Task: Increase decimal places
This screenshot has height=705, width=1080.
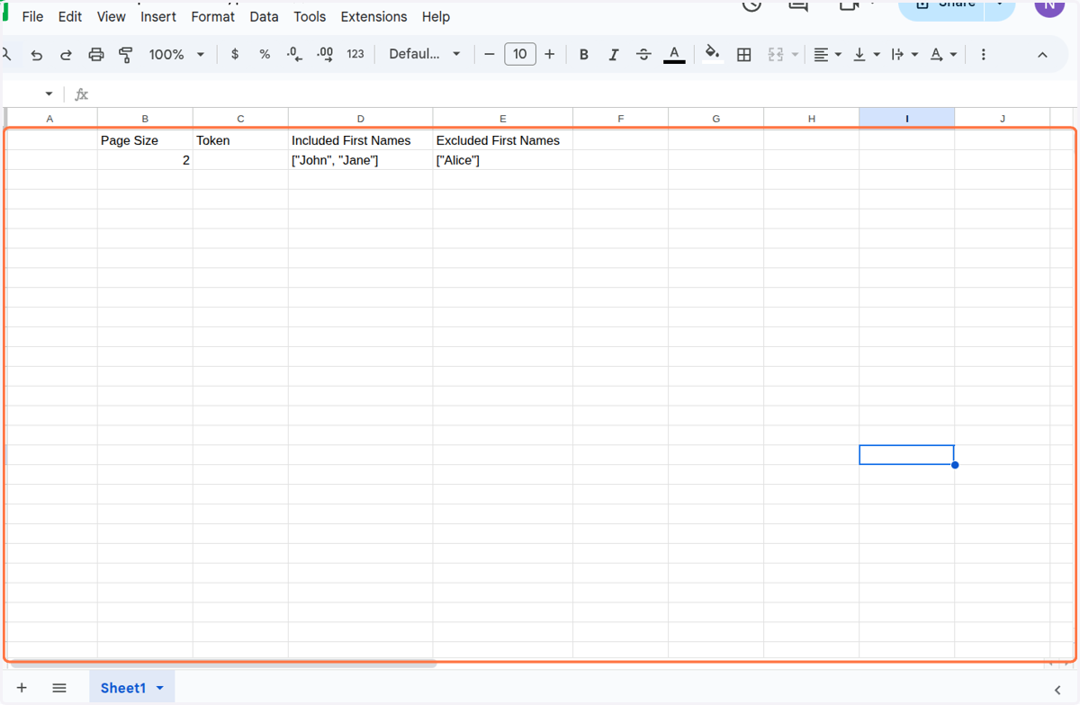Action: pos(325,54)
